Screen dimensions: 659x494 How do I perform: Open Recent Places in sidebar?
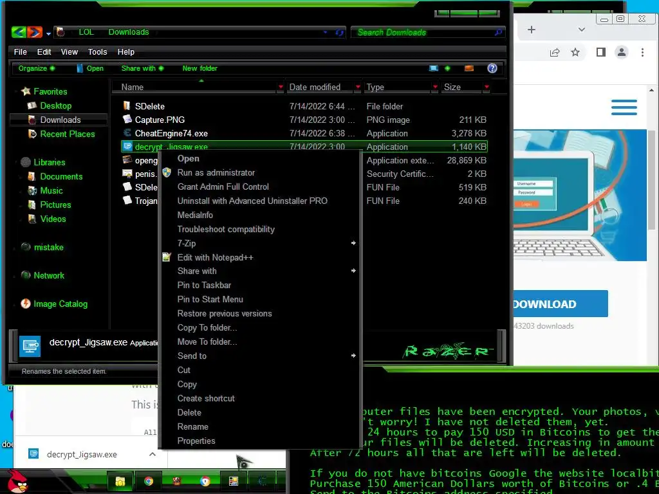tap(67, 134)
